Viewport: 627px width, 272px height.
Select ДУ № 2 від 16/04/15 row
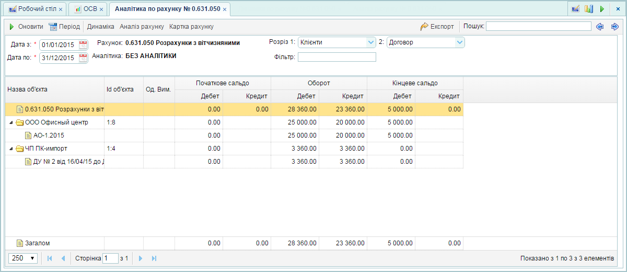pyautogui.click(x=234, y=162)
